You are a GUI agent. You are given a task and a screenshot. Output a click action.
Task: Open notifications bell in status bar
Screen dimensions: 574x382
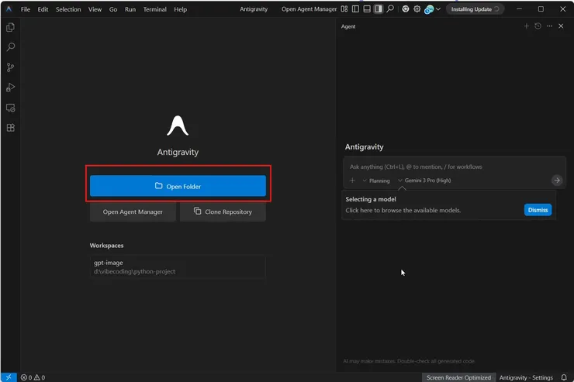click(564, 377)
